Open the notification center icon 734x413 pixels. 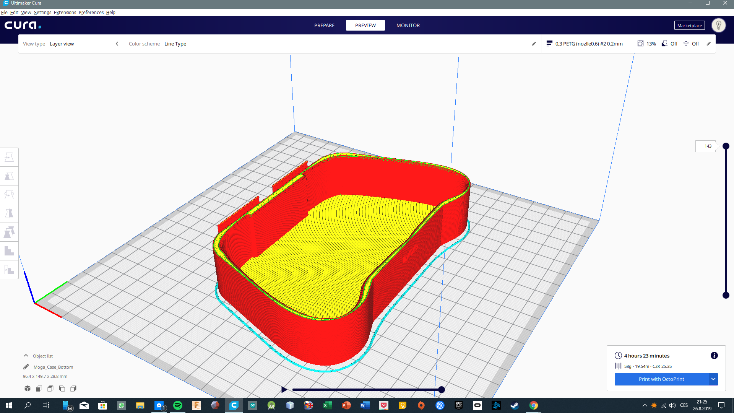(721, 405)
